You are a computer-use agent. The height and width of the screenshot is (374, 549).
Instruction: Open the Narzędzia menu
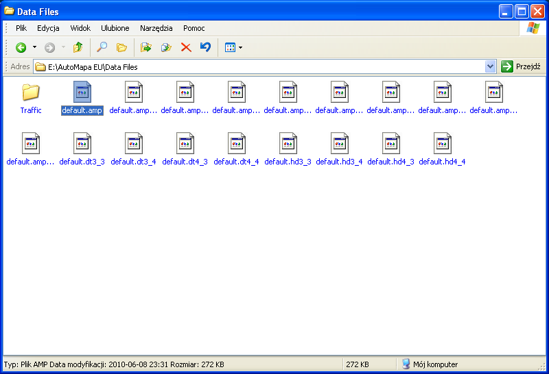click(156, 28)
